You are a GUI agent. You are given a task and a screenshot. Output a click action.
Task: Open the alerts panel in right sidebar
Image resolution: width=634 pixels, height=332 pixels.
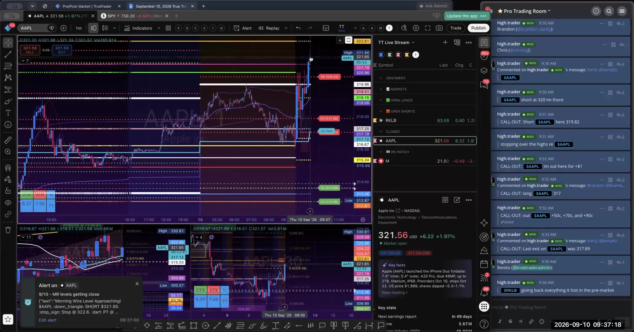484,57
